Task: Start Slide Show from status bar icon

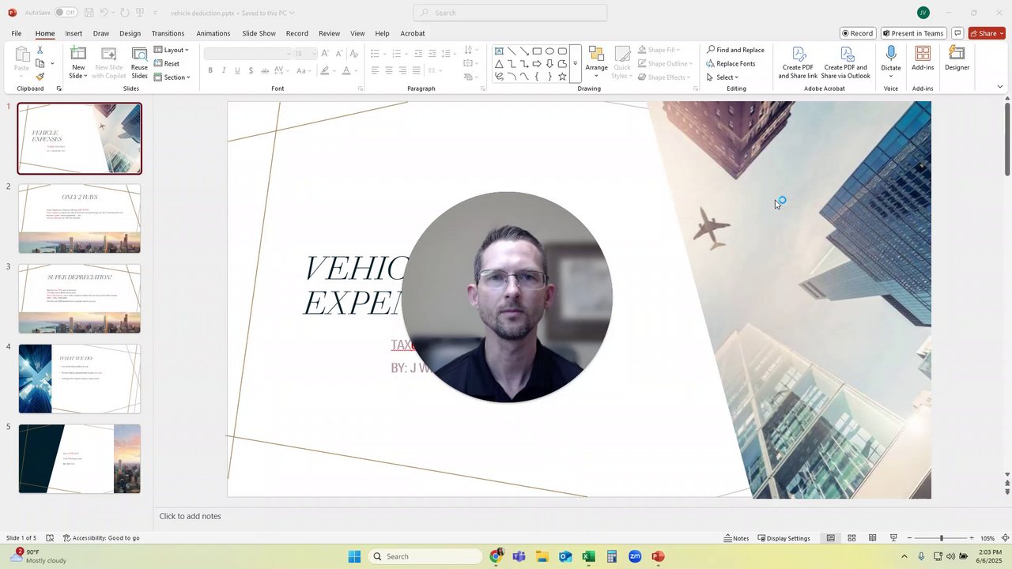Action: point(893,538)
